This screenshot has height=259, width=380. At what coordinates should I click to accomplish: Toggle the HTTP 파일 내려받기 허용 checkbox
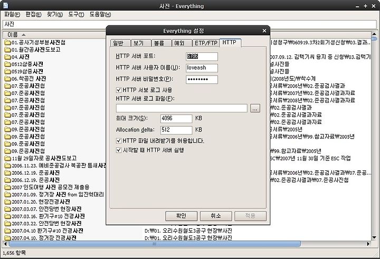pos(119,141)
